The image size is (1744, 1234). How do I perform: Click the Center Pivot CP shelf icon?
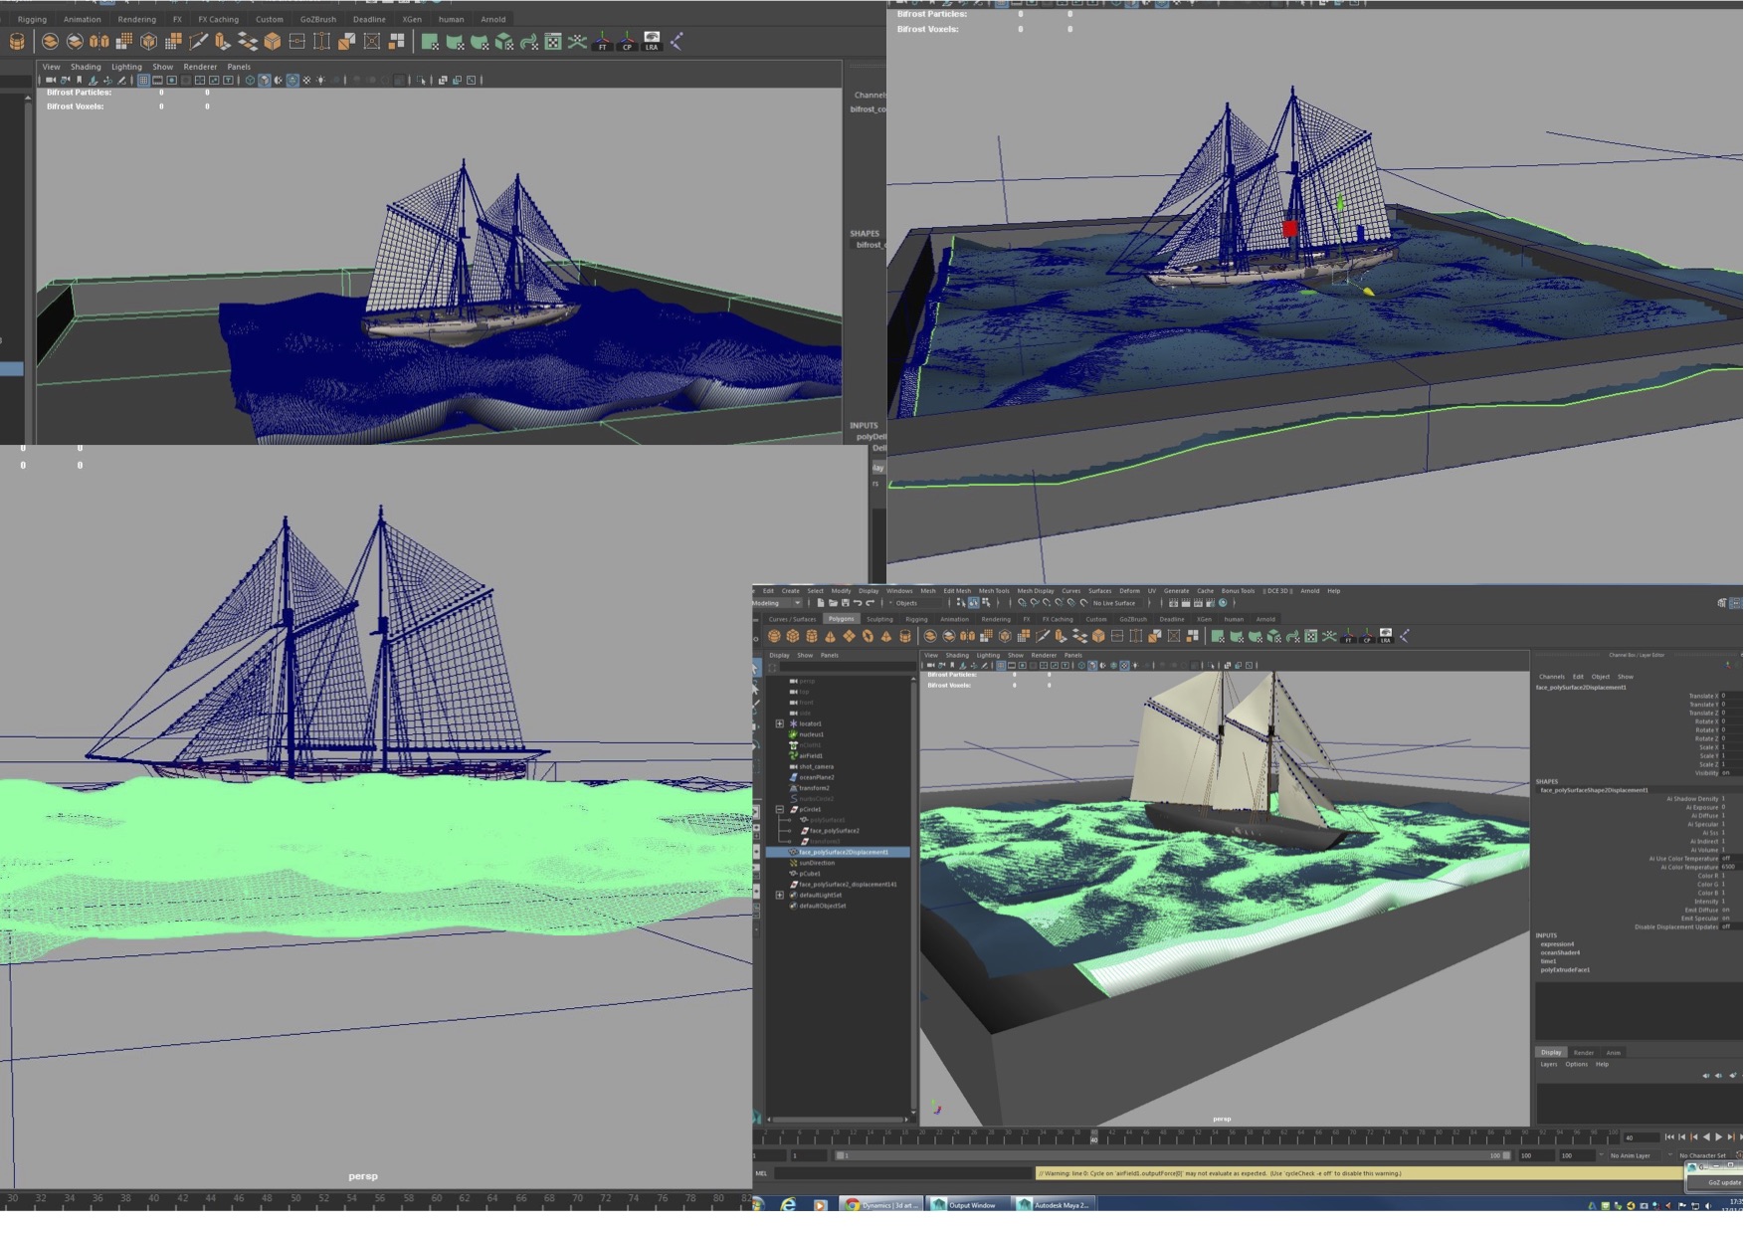tap(1367, 637)
